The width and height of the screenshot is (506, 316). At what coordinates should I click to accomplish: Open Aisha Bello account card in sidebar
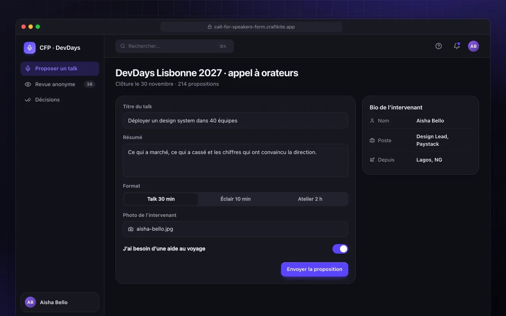point(60,302)
